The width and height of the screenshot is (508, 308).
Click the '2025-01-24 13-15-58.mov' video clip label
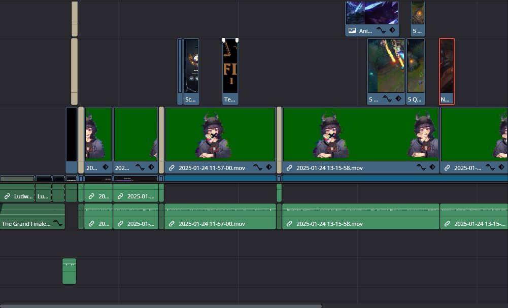click(x=329, y=168)
